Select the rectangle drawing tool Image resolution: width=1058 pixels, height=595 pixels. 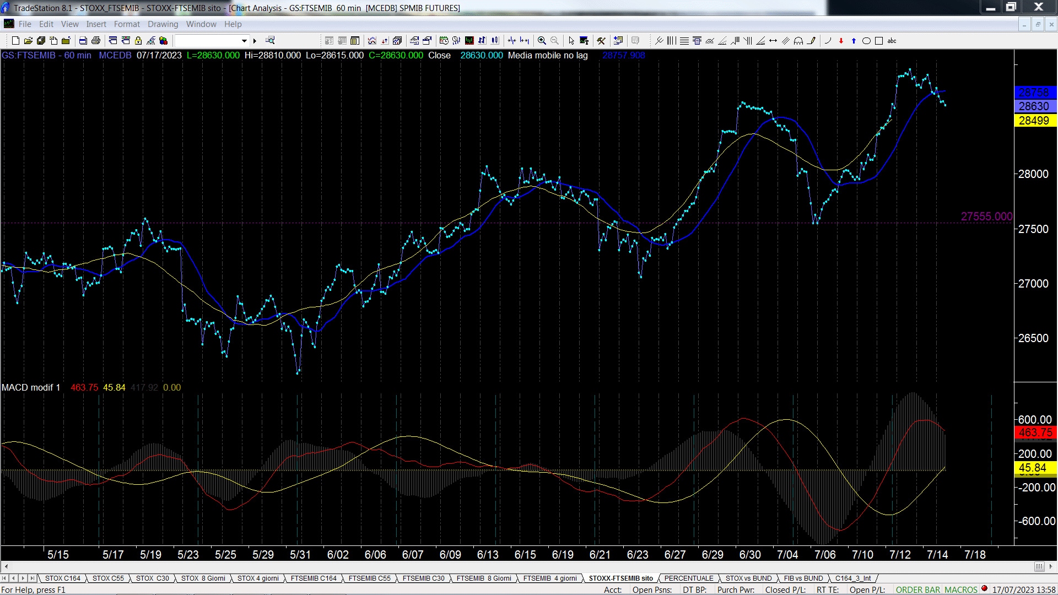click(x=879, y=41)
